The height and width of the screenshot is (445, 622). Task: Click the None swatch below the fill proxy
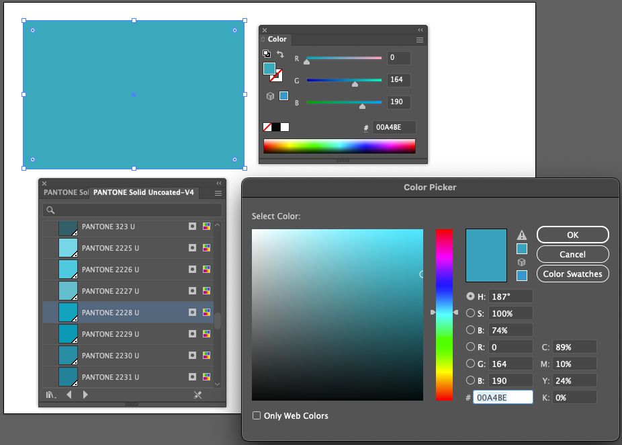266,126
